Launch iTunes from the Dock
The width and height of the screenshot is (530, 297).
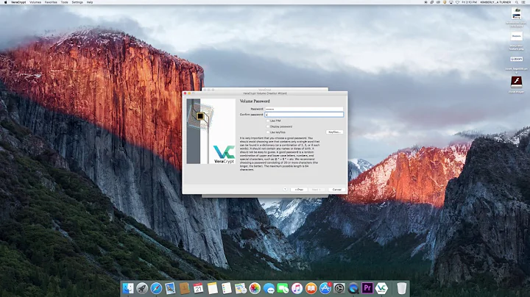click(296, 288)
